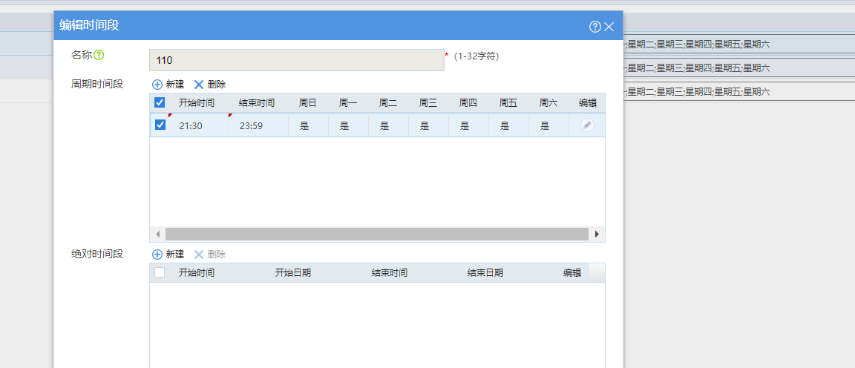This screenshot has height=368, width=855.
Task: Click 结束时间 header in 周期时间段 table
Action: click(257, 102)
